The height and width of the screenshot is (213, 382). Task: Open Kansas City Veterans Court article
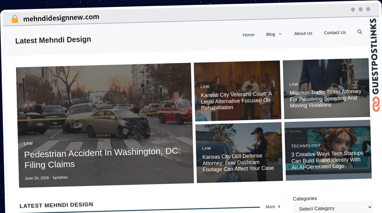pos(236,101)
